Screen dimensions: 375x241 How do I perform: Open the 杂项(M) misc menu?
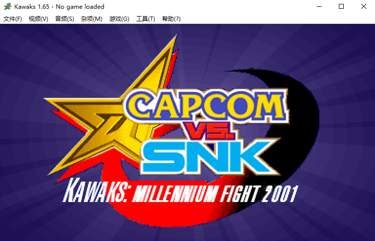92,19
